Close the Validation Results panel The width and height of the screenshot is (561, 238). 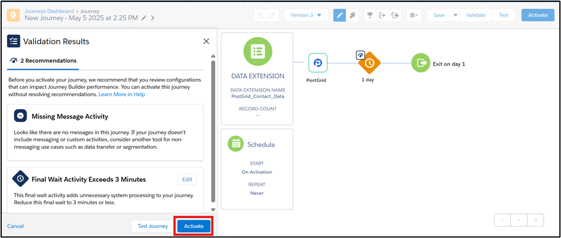(x=206, y=41)
